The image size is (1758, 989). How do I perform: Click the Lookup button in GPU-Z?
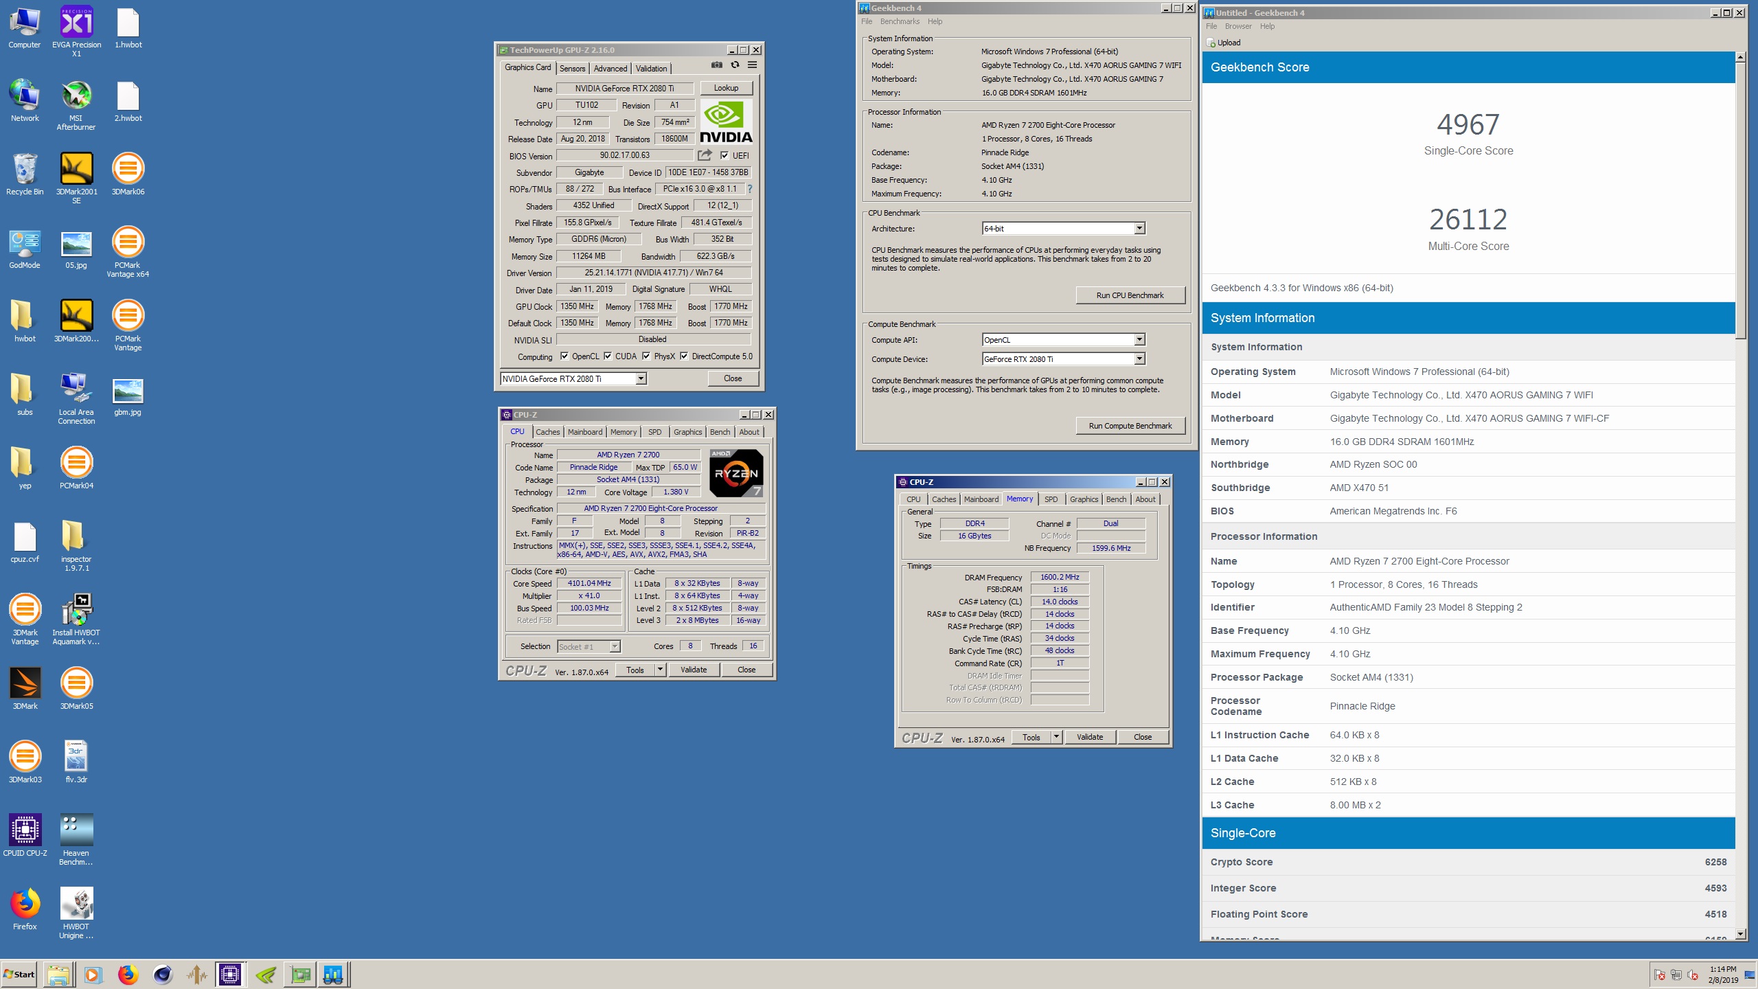point(726,88)
